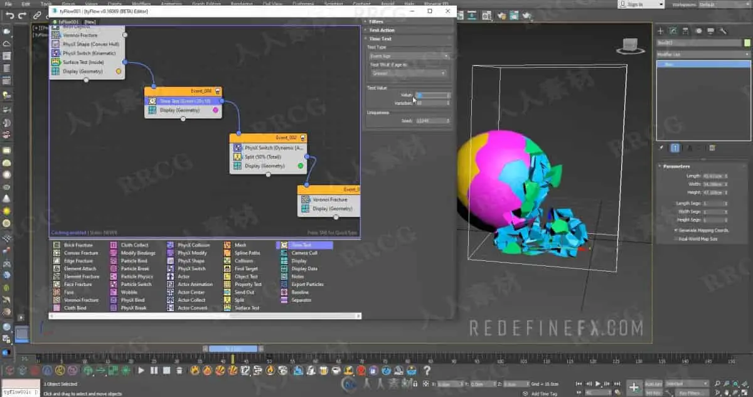Select the Box entry in modifier stack
This screenshot has width=753, height=397.
[703, 64]
